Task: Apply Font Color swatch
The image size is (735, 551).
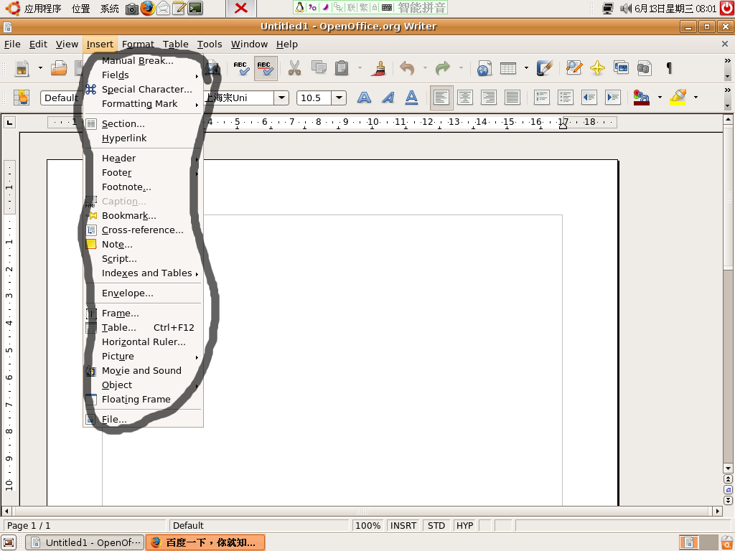Action: [641, 98]
